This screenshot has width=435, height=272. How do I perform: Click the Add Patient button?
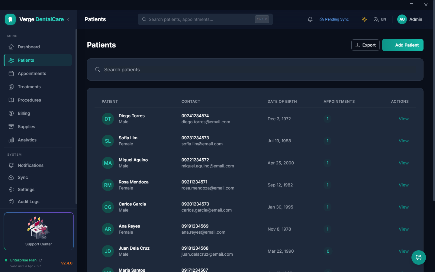[x=403, y=45]
